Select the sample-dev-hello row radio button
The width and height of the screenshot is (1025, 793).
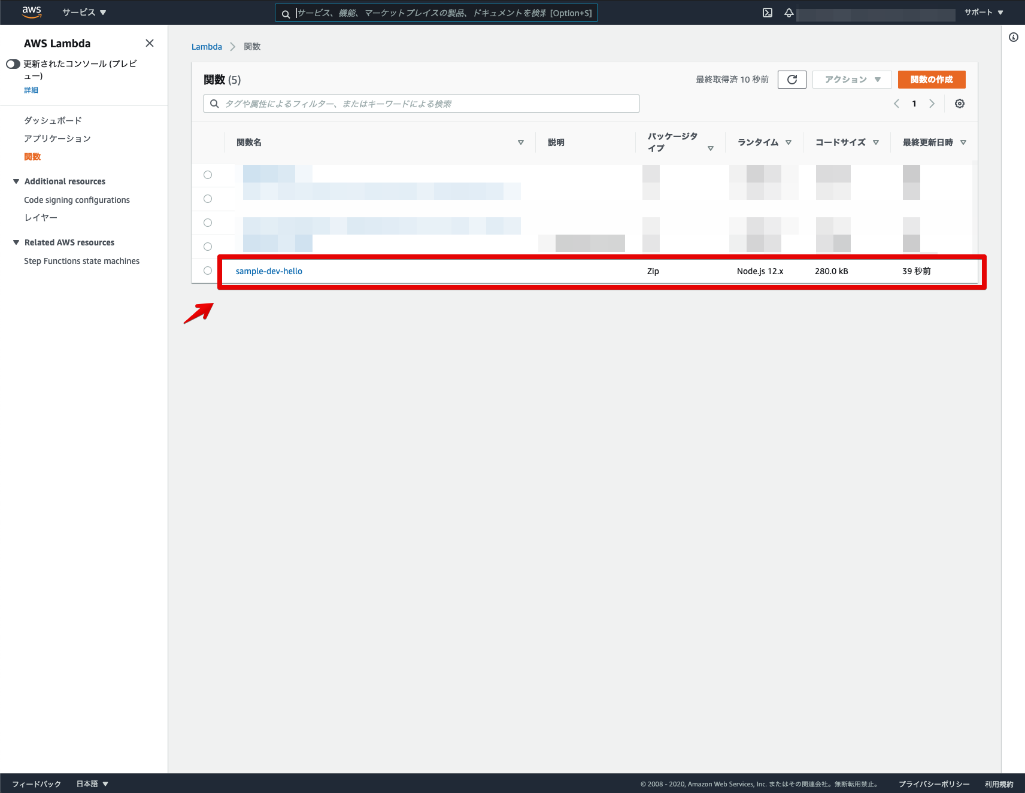tap(208, 271)
